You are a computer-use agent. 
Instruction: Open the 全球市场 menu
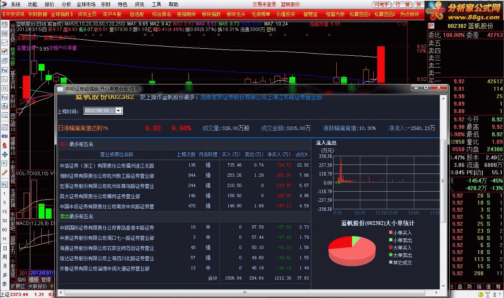86,4
